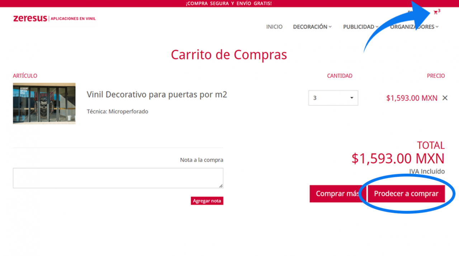Open the PUBLICIDAD menu label
Screen dimensions: 459x256
(358, 27)
